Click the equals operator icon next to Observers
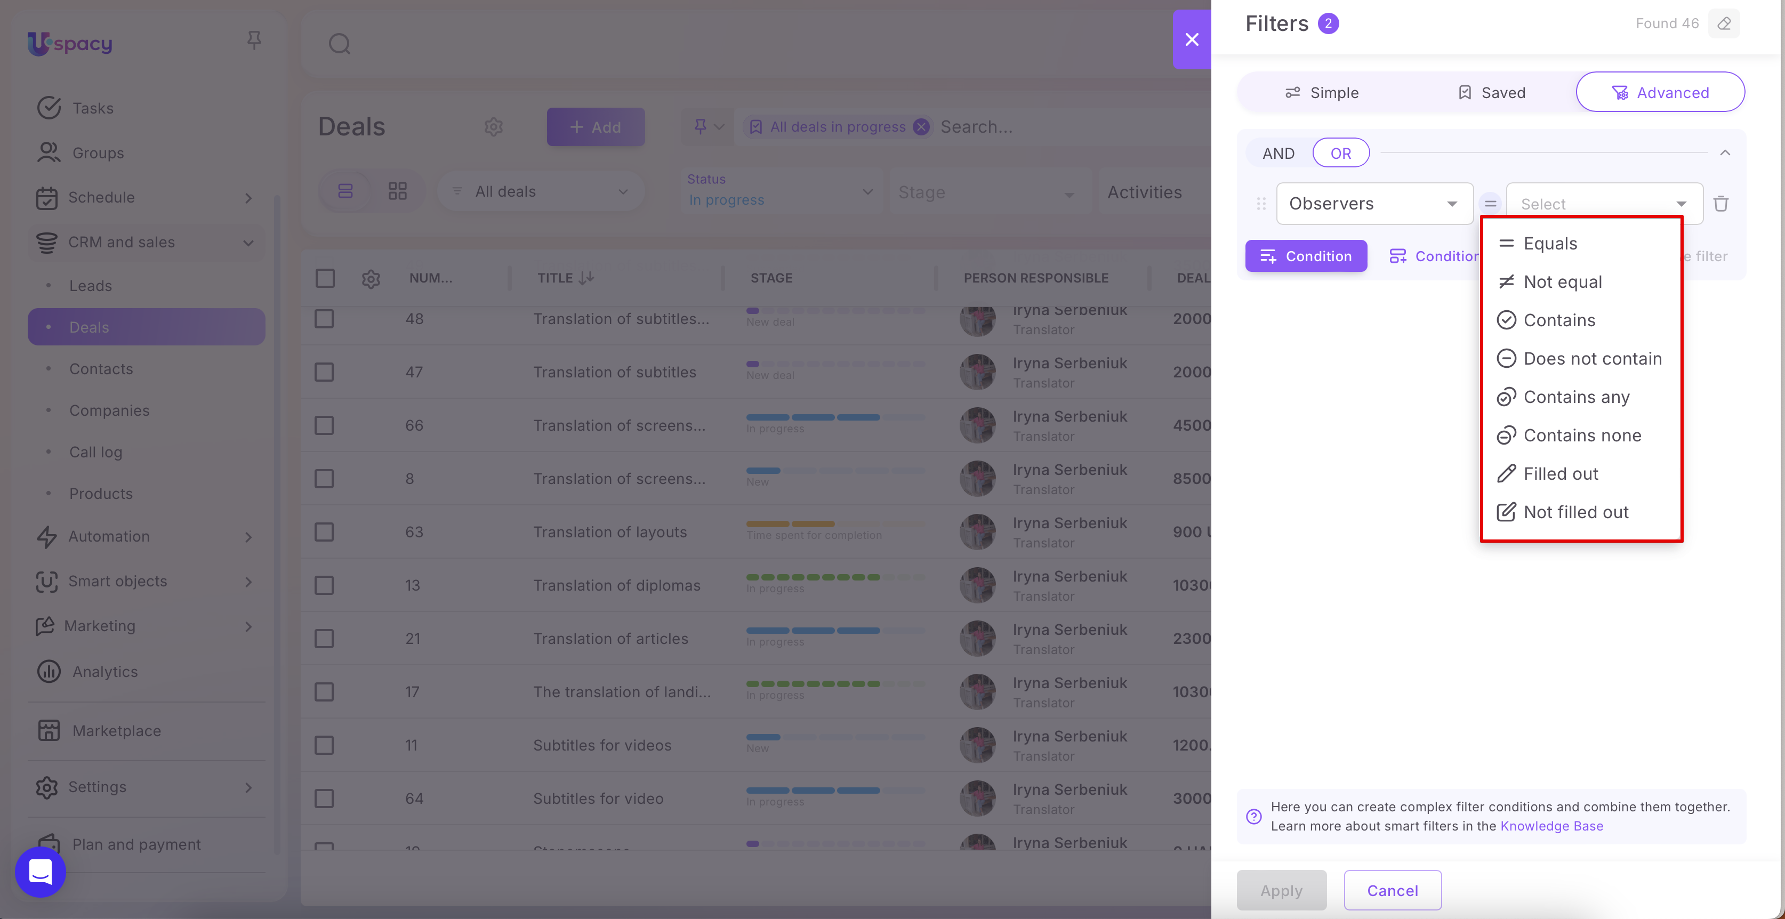 click(x=1490, y=204)
